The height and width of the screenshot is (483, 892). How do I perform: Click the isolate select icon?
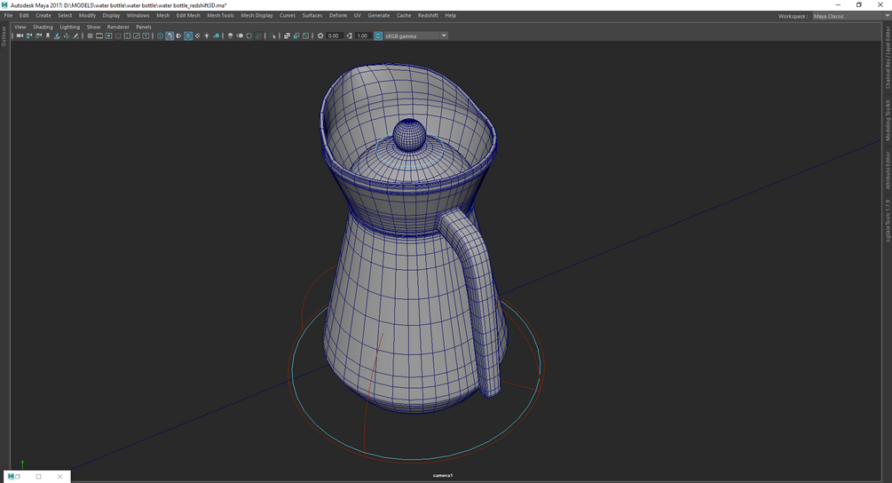274,36
